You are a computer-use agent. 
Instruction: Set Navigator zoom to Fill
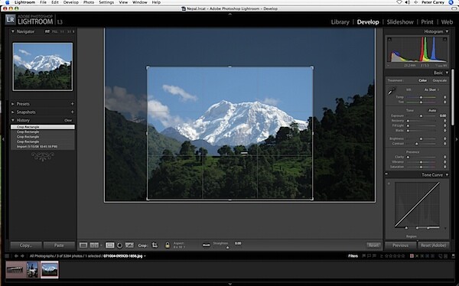[55, 31]
